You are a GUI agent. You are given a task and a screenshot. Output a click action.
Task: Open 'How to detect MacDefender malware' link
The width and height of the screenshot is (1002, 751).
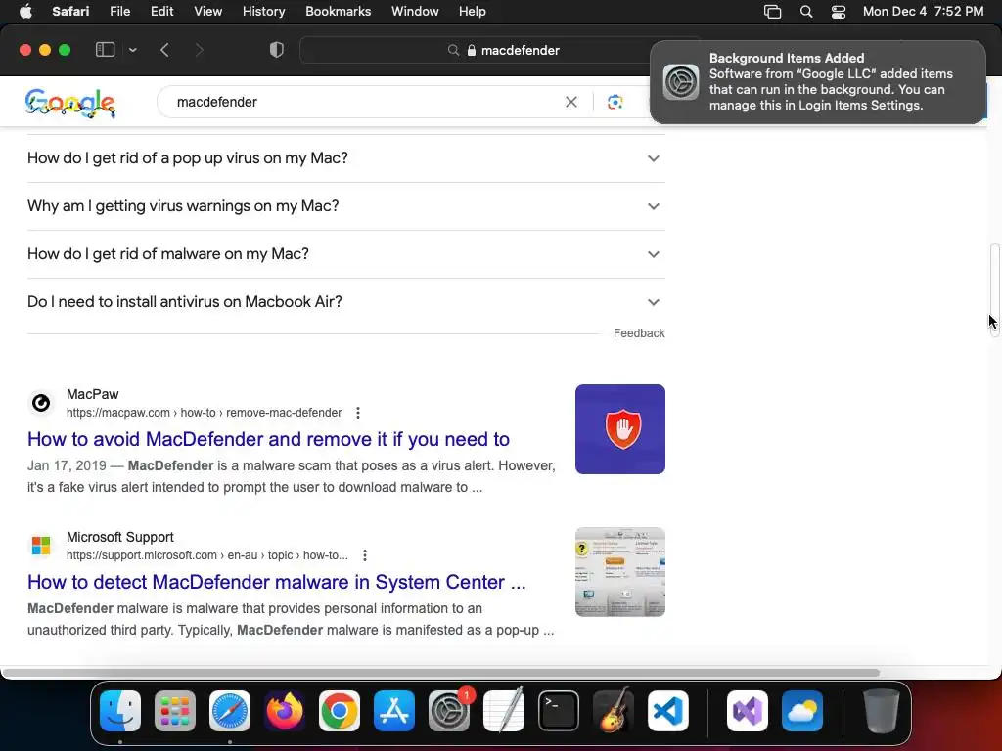pyautogui.click(x=277, y=583)
